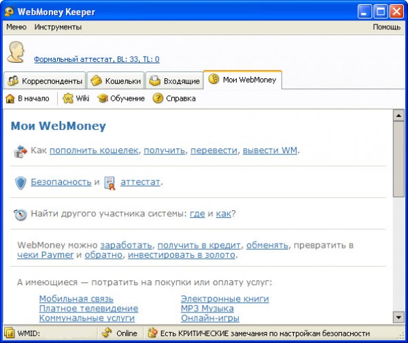The height and width of the screenshot is (343, 408).
Task: Follow the пополнить кошелек link
Action: [x=94, y=150]
